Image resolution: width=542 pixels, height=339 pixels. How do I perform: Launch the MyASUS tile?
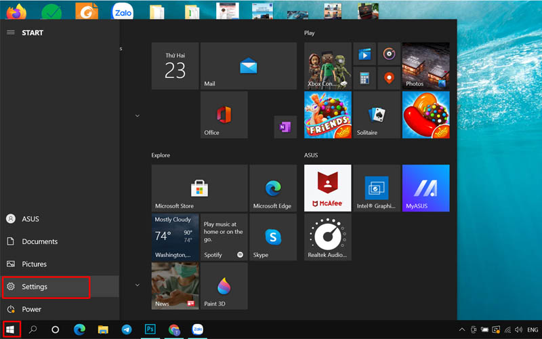(425, 188)
